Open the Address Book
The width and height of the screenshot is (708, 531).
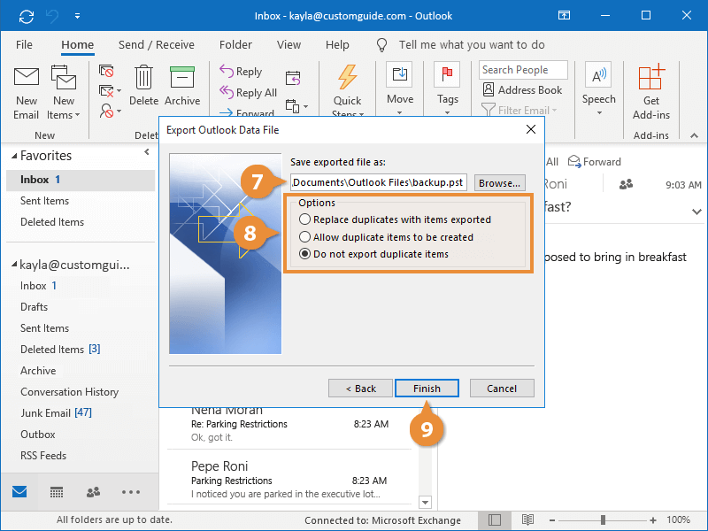(522, 90)
